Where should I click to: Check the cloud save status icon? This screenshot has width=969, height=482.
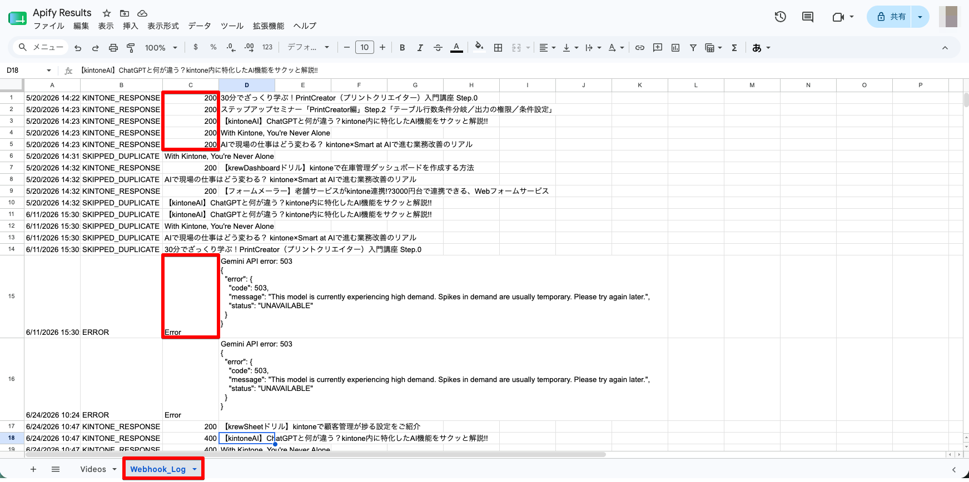pyautogui.click(x=142, y=13)
